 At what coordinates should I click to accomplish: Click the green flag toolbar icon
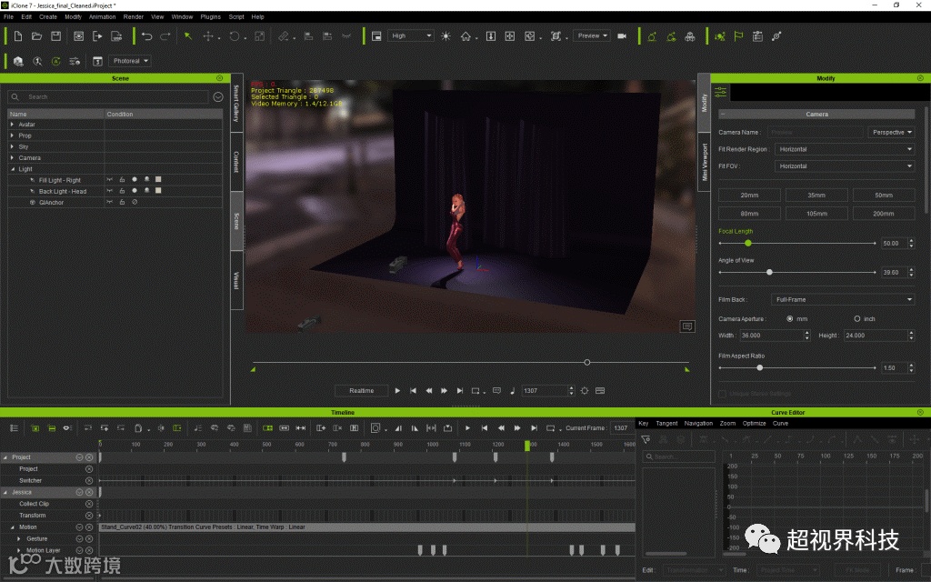click(738, 36)
